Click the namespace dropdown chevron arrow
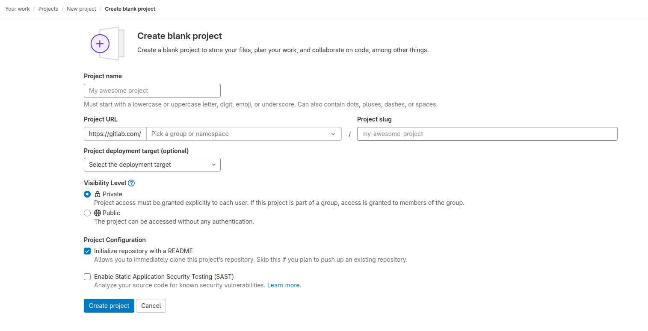 point(333,134)
